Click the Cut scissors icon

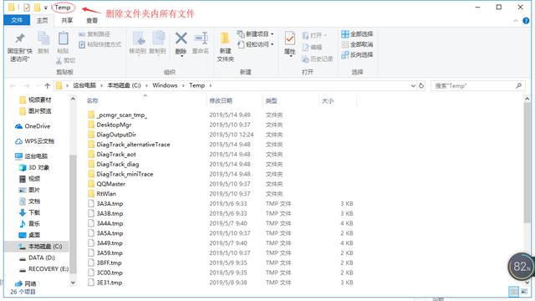coord(59,60)
